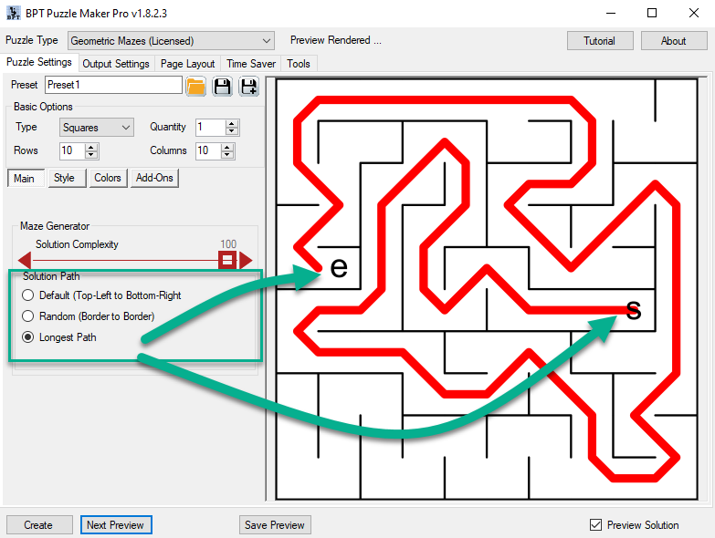Click the Preset name text field
Viewport: 715px width, 538px height.
point(113,85)
